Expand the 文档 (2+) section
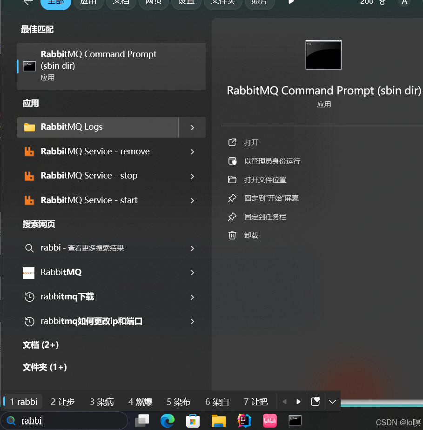Screen dimensions: 423x430 (x=40, y=345)
